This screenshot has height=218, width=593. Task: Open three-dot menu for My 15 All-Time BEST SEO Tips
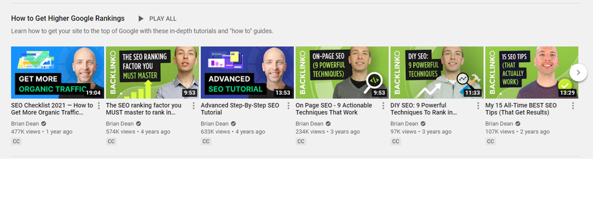(x=573, y=106)
